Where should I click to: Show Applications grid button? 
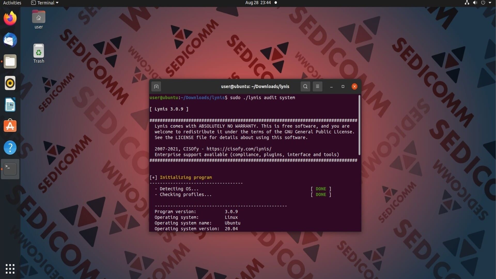[10, 269]
